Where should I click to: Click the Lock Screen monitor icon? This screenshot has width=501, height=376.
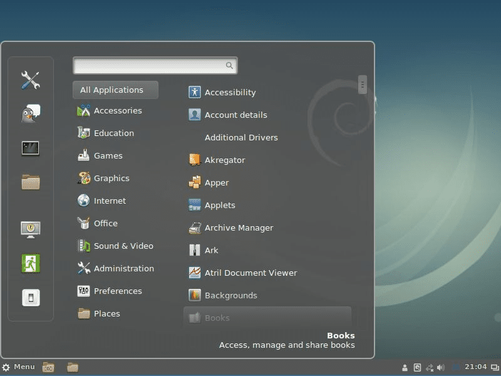point(31,229)
